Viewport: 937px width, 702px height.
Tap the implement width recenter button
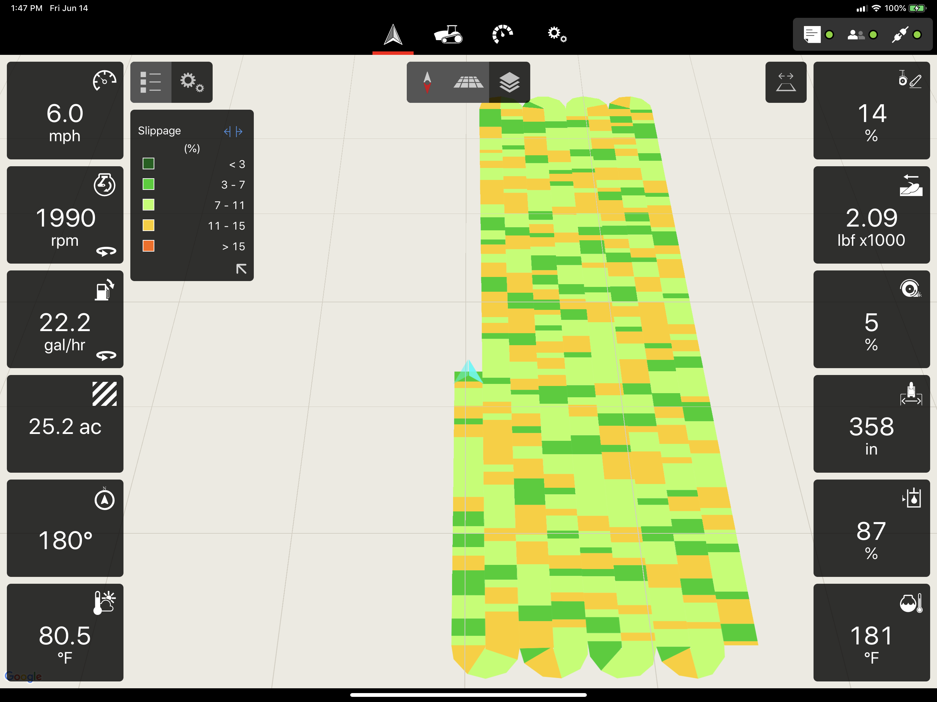786,82
